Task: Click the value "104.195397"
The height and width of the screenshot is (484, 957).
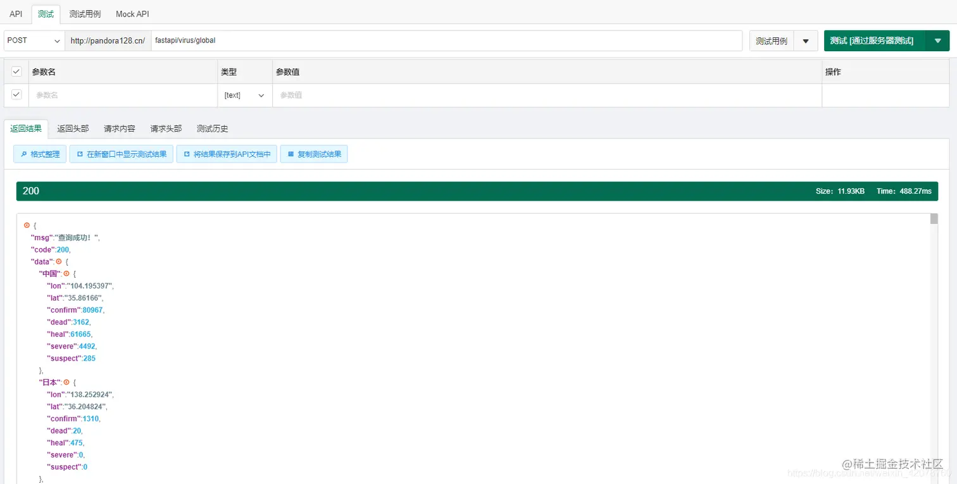Action: 91,285
